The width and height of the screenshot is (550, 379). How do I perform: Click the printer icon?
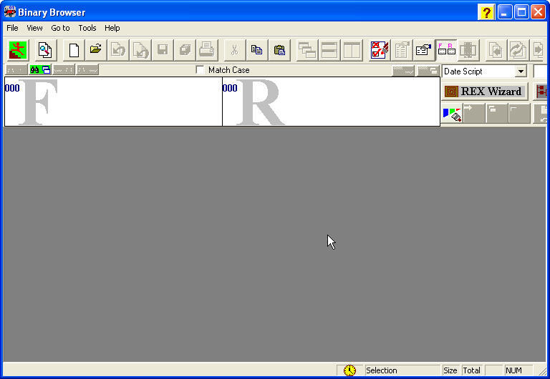207,51
